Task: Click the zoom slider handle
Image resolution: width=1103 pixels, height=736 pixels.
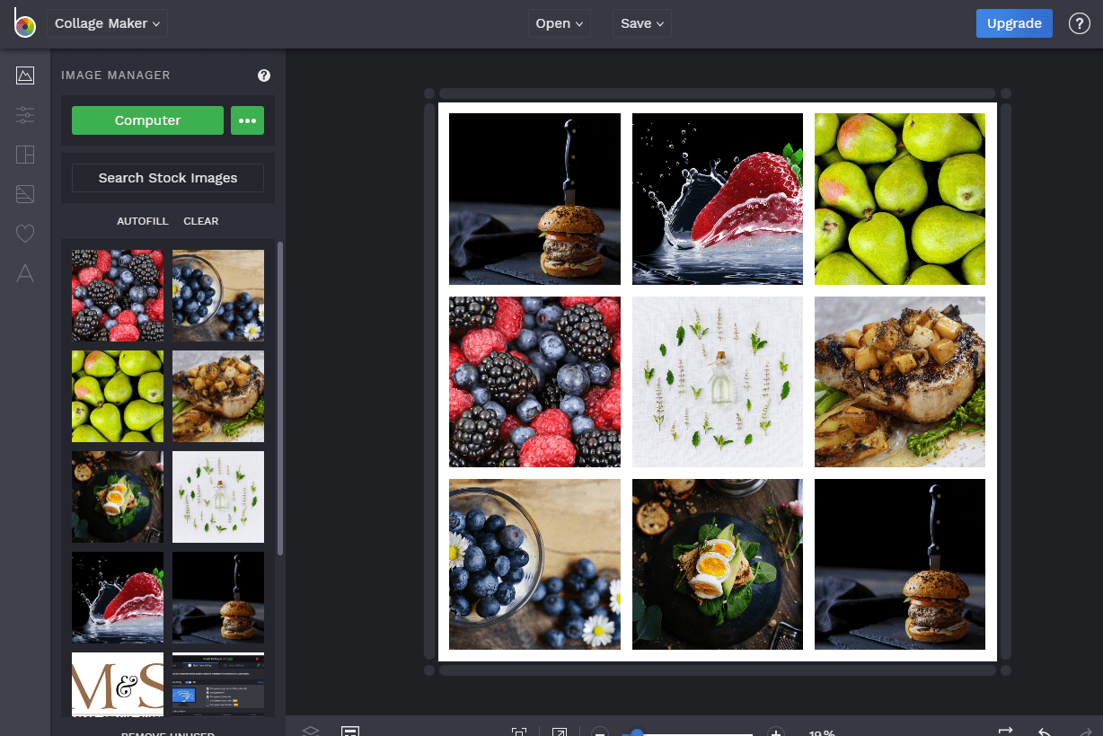Action: [637, 732]
